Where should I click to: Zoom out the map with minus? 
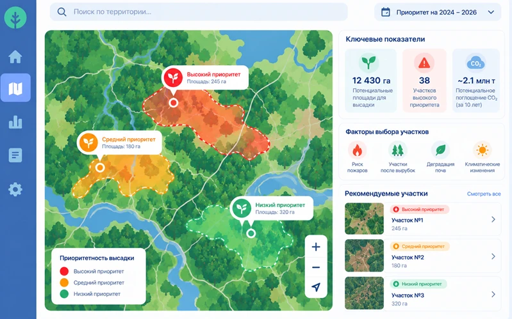click(316, 267)
